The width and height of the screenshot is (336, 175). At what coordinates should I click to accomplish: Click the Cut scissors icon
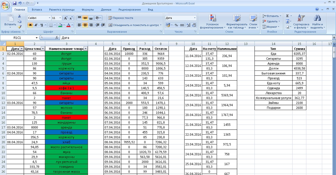(19, 16)
